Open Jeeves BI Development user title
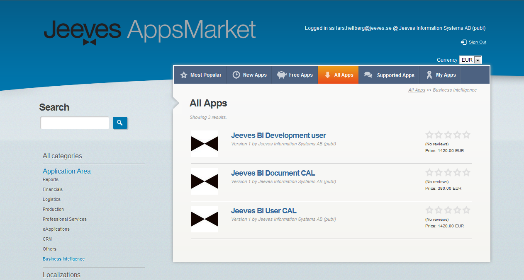Screen dimensions: 524x280 tap(278, 135)
